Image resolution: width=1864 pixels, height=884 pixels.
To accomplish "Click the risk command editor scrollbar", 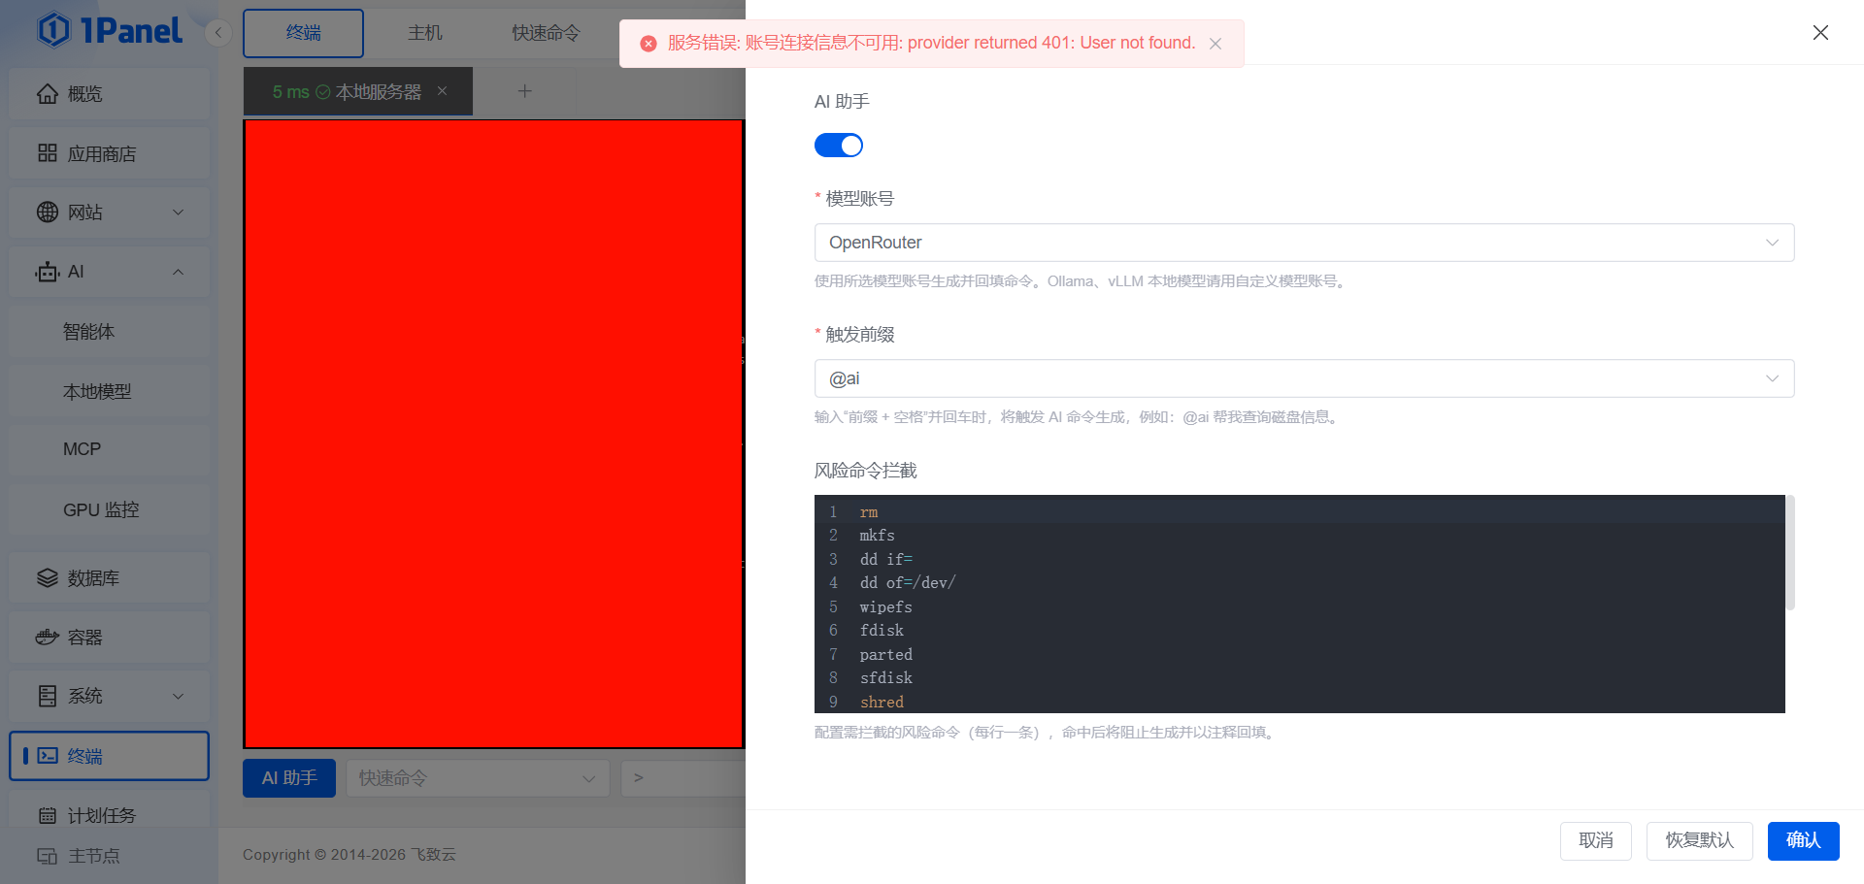I will pyautogui.click(x=1790, y=553).
